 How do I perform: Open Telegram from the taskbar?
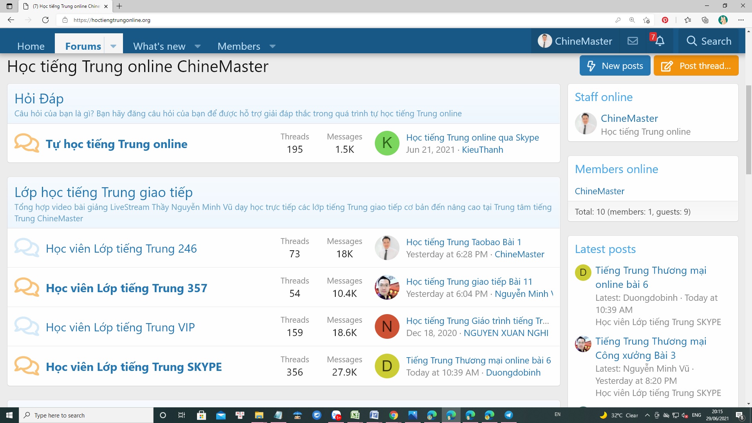[508, 415]
